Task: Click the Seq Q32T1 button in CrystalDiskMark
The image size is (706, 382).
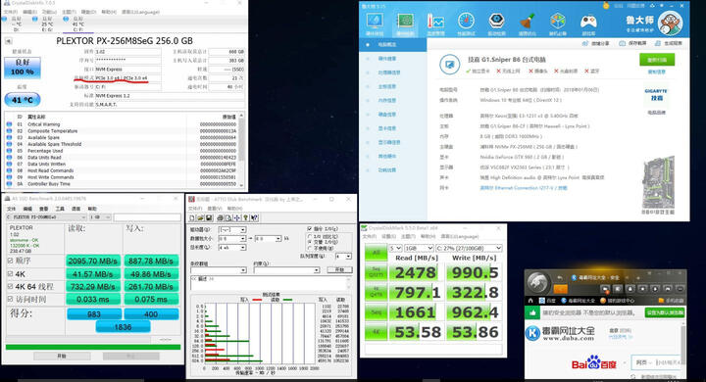Action: point(376,271)
